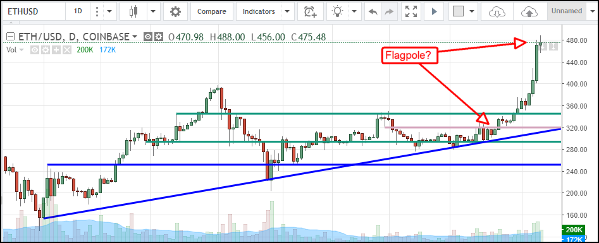This screenshot has height=243, width=599.
Task: Click the low value L456.00
Action: (x=268, y=37)
